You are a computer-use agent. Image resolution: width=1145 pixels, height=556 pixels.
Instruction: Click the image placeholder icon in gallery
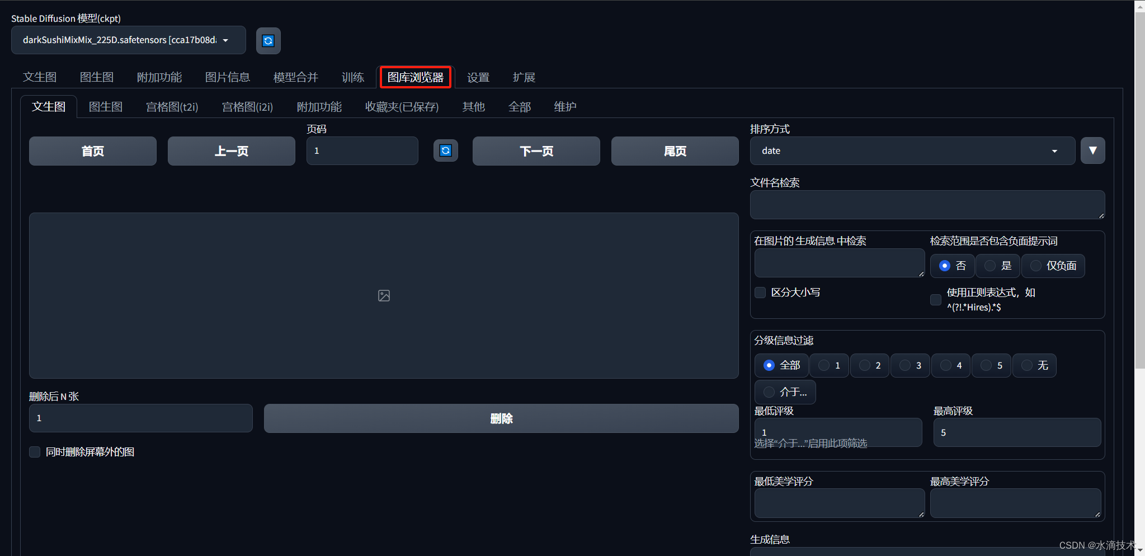coord(384,295)
